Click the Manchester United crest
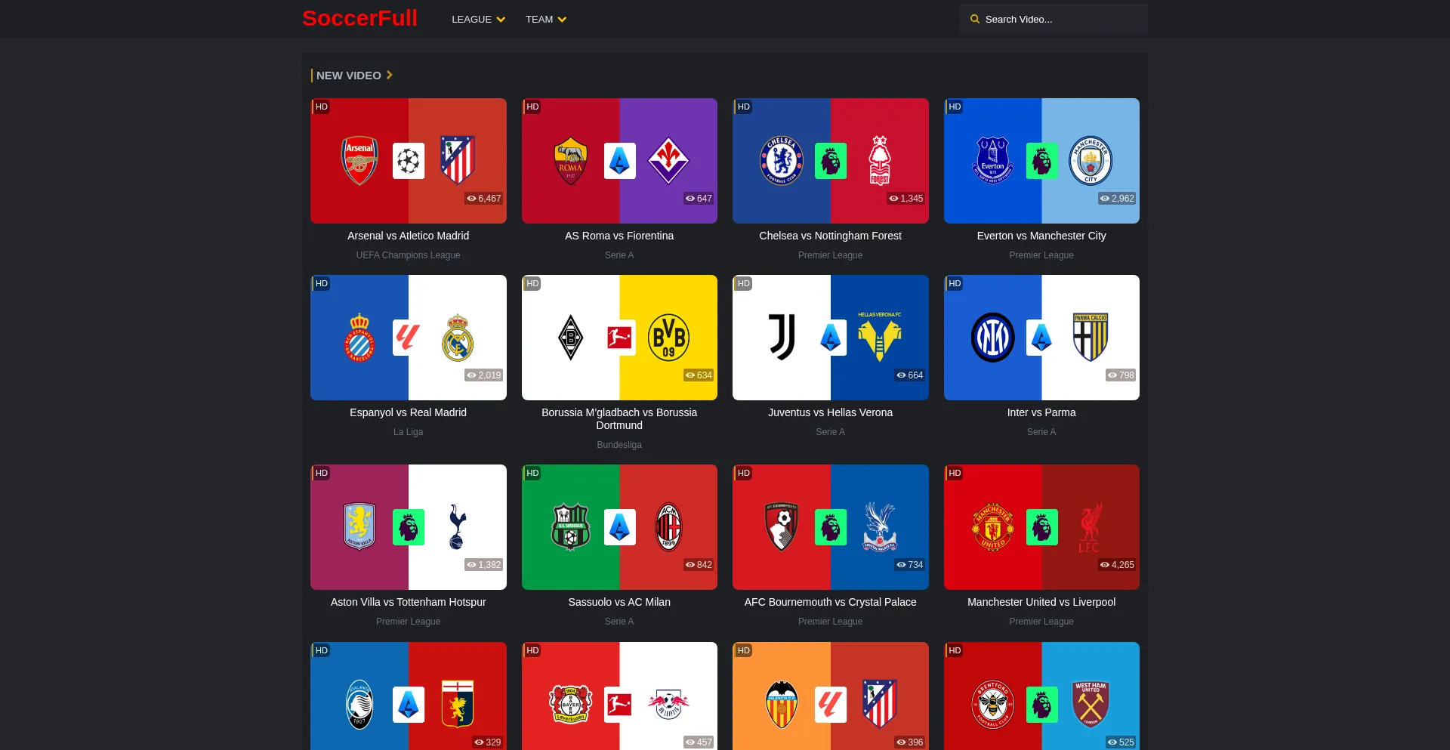This screenshot has width=1450, height=750. [993, 527]
